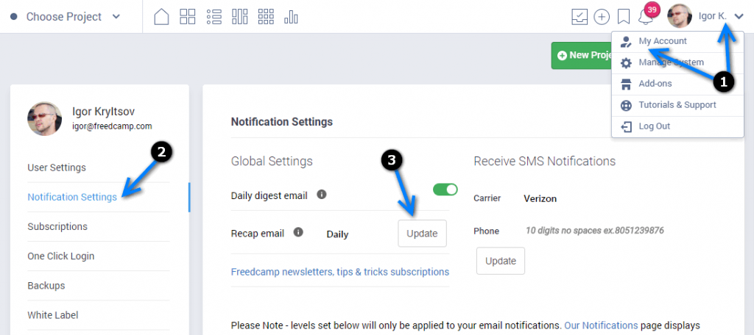The height and width of the screenshot is (335, 754).
Task: Click Update button under Phone field
Action: [x=501, y=261]
